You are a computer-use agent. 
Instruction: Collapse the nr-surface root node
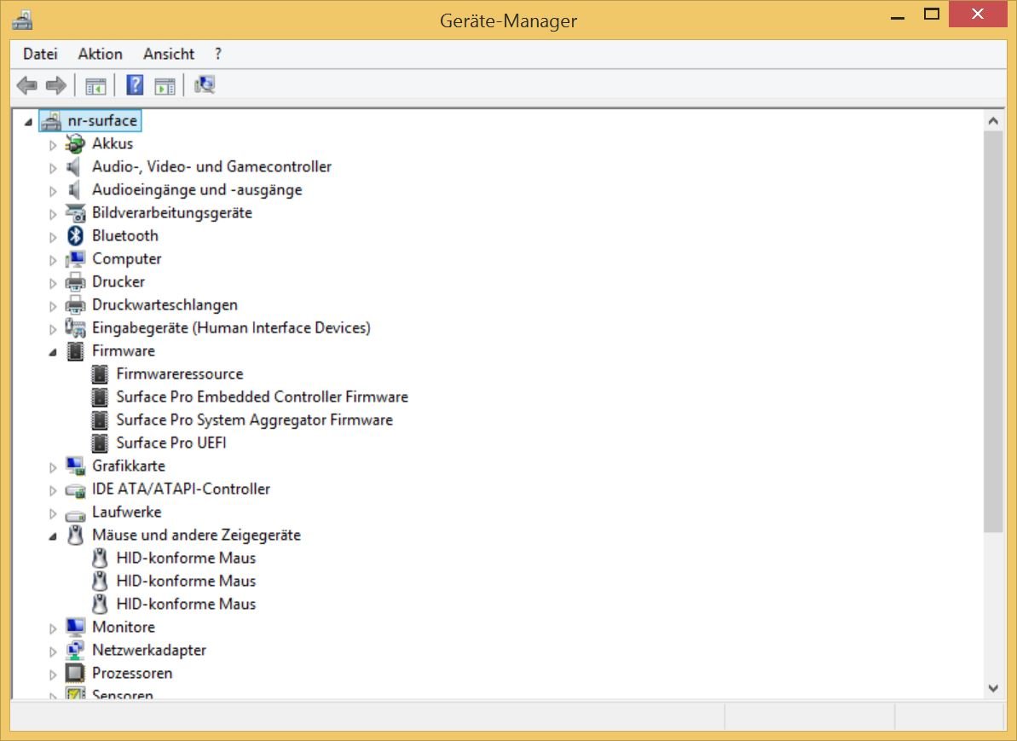point(28,121)
